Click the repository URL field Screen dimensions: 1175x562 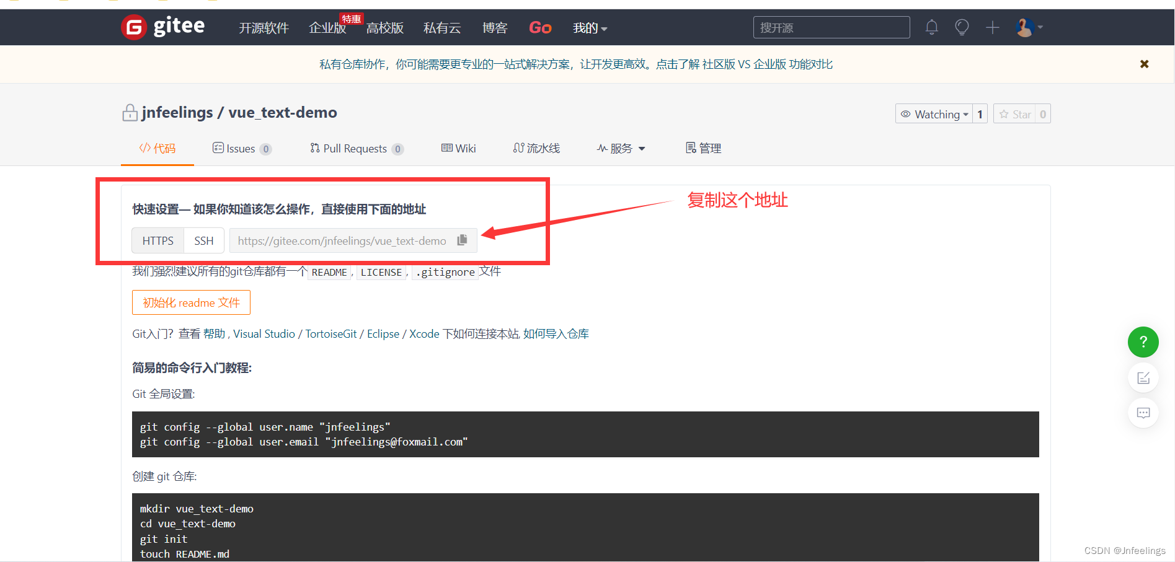pos(353,240)
